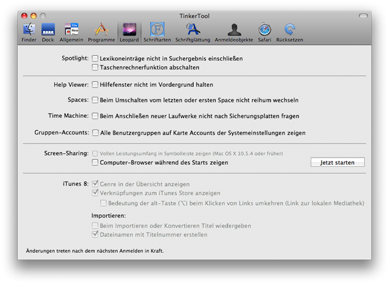Viewport: 389px width, 284px height.
Task: Open the Safari settings pane
Action: 264,32
